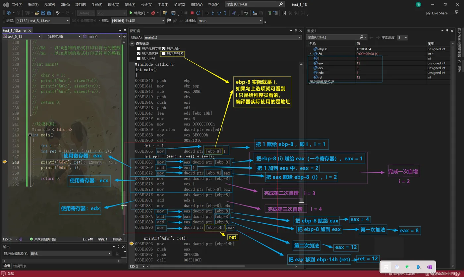Screen dimensions: 464x277
Task: Click the Show Next Statement arrow icon
Action: [206, 13]
